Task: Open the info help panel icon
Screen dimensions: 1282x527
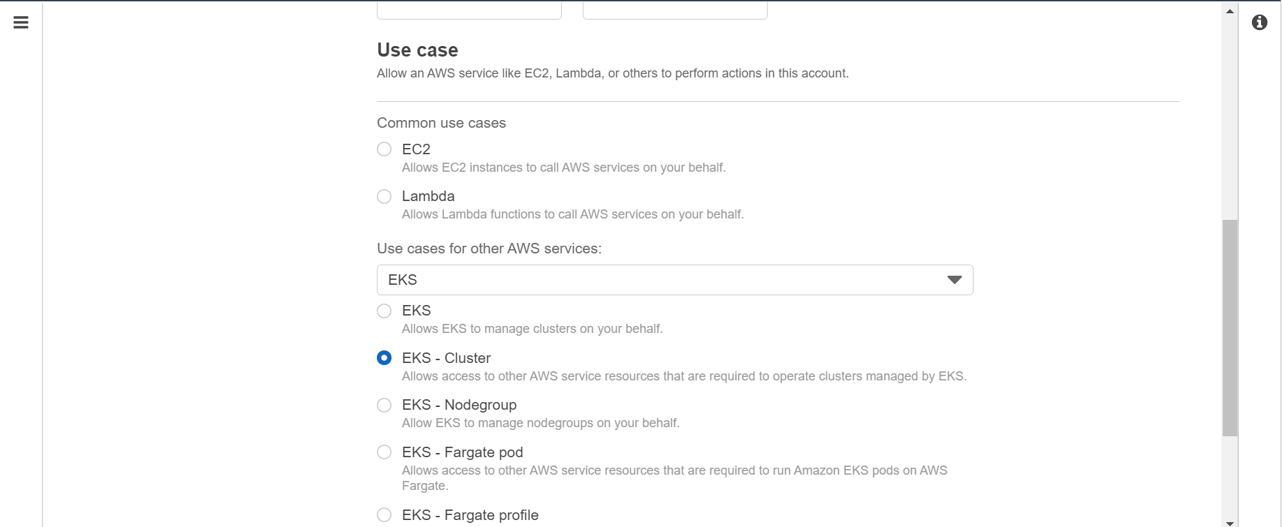Action: click(1260, 23)
